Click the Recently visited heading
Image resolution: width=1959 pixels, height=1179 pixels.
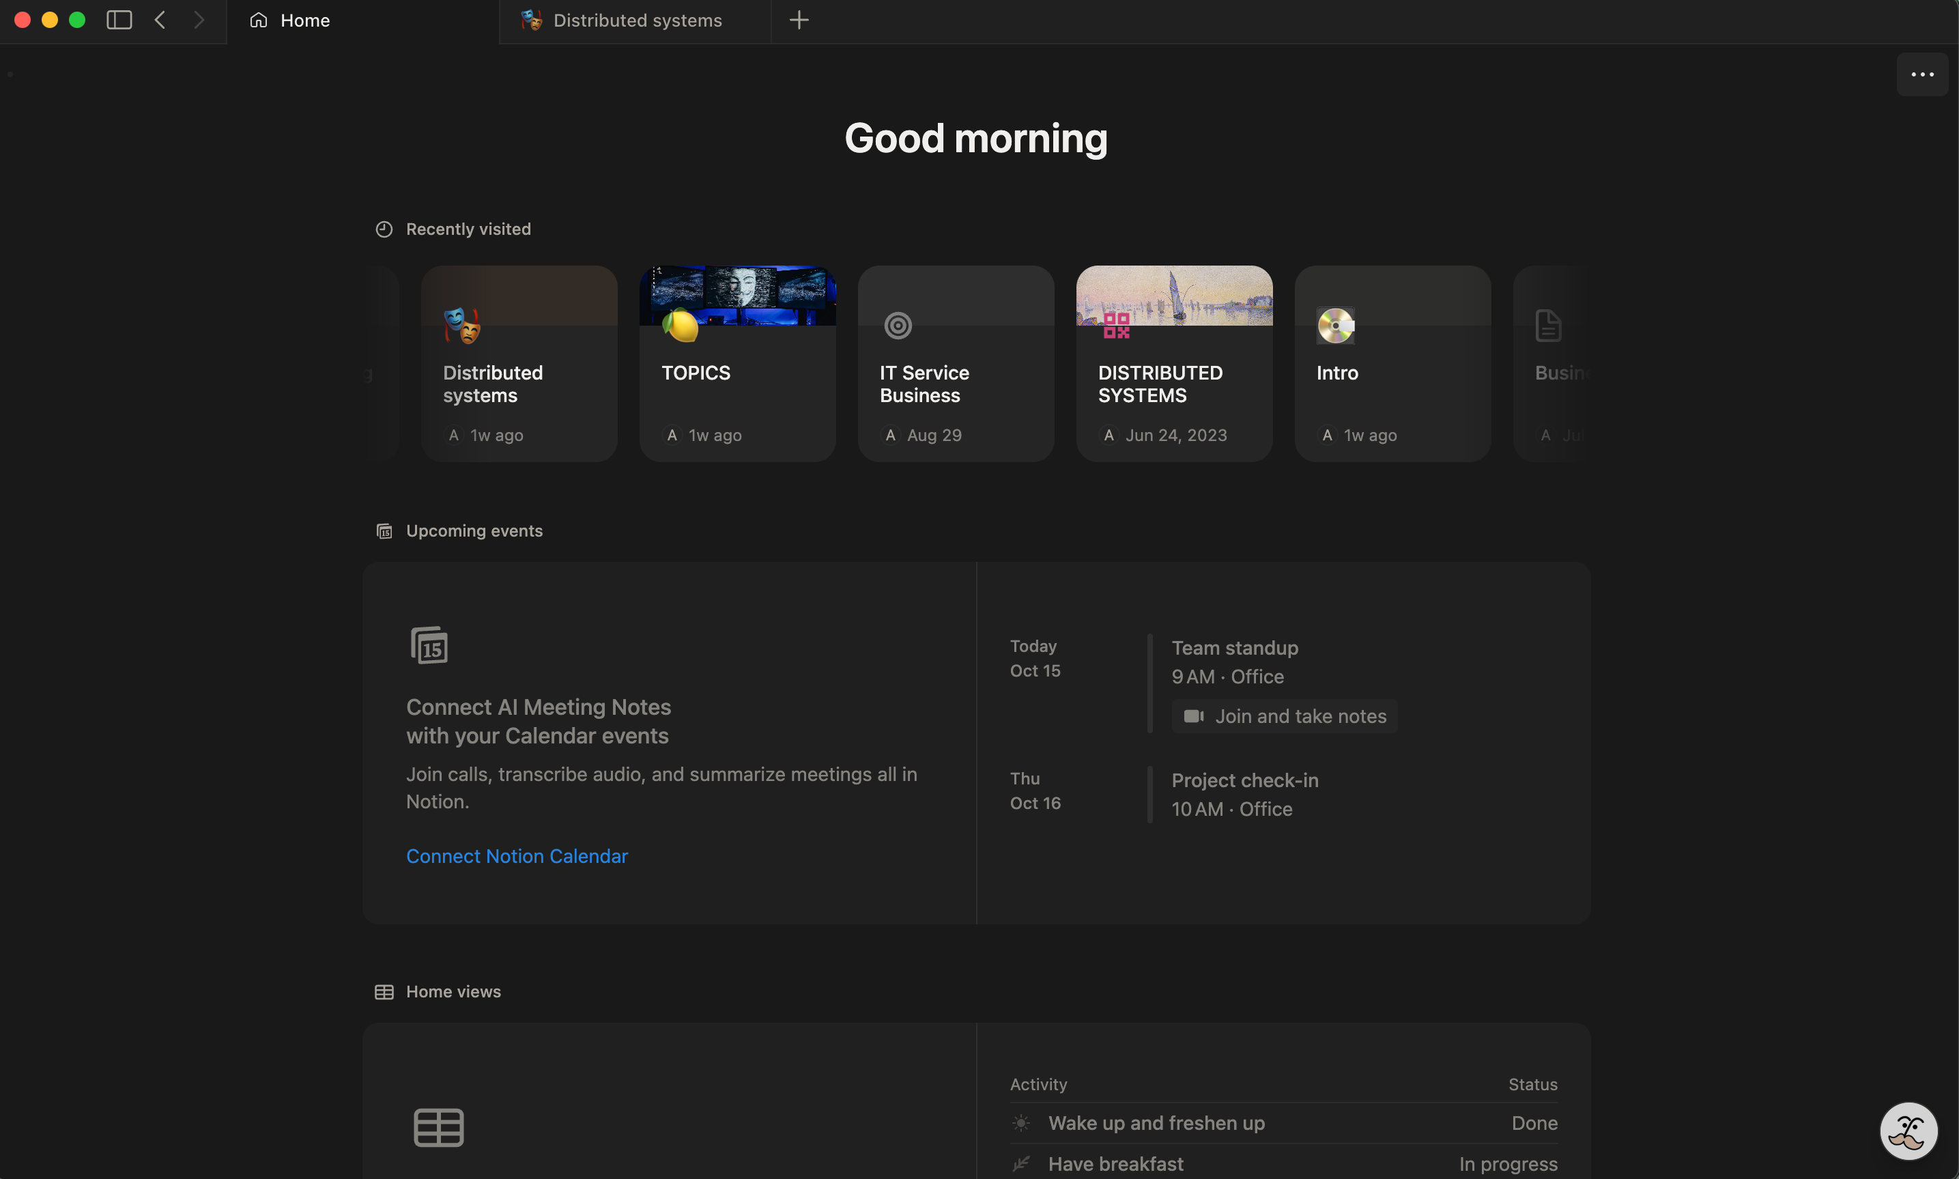coord(468,229)
